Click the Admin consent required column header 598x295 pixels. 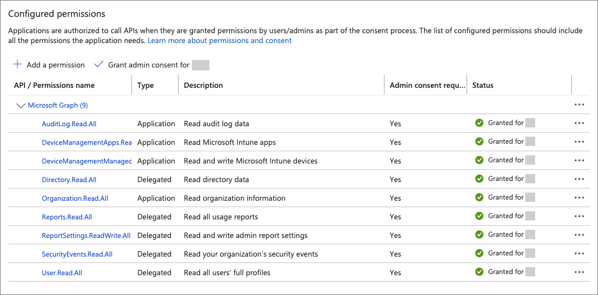(428, 86)
